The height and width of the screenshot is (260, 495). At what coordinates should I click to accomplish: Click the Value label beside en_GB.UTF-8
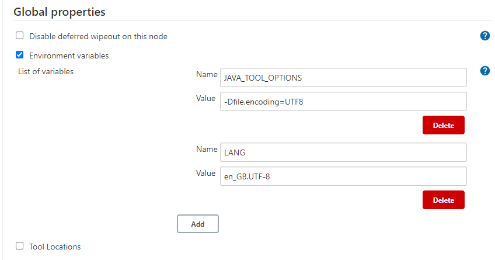(x=206, y=173)
